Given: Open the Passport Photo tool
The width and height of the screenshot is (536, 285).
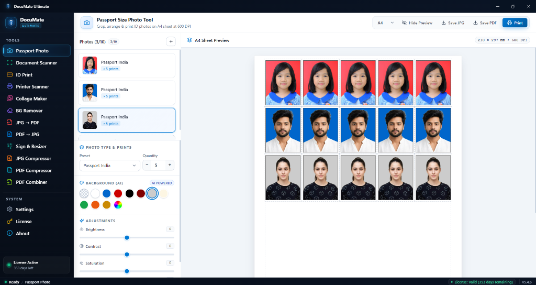Looking at the screenshot, I should [37, 51].
